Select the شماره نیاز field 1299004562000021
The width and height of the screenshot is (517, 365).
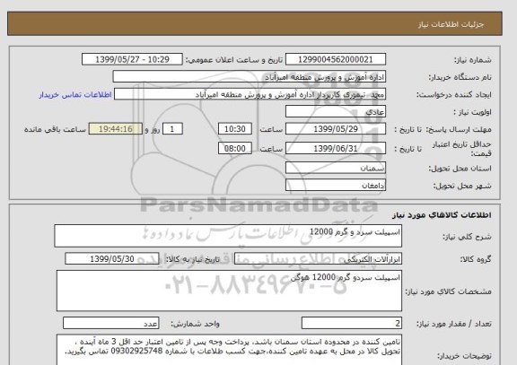tap(336, 59)
